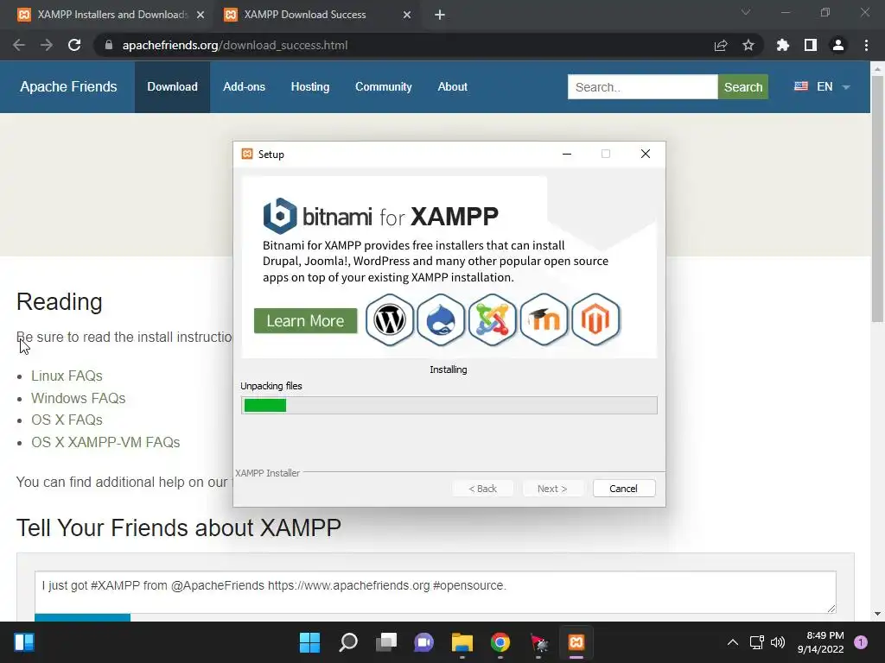This screenshot has height=663, width=885.
Task: Go back to the previous page in Chrome
Action: click(x=19, y=45)
